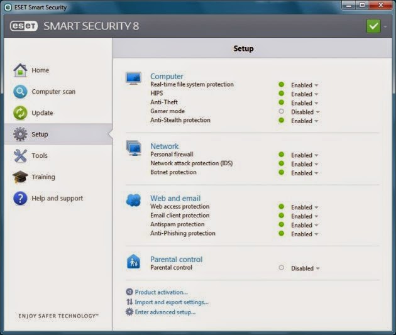
Task: Open Enabled dropdown for Antispam protection
Action: point(304,225)
